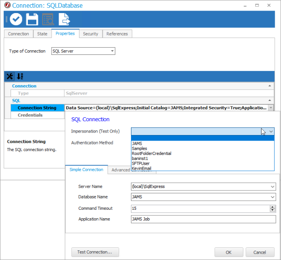
Task: Select the blank highlighted Impersonation entry
Action: coord(203,138)
